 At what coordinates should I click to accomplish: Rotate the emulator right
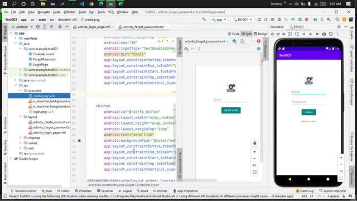[x=297, y=34]
